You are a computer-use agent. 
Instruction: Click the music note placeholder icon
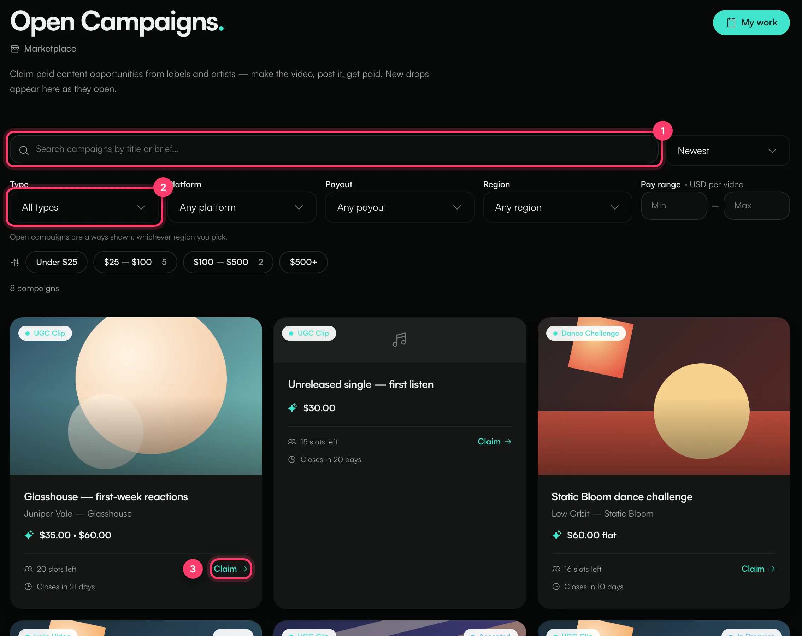coord(400,340)
